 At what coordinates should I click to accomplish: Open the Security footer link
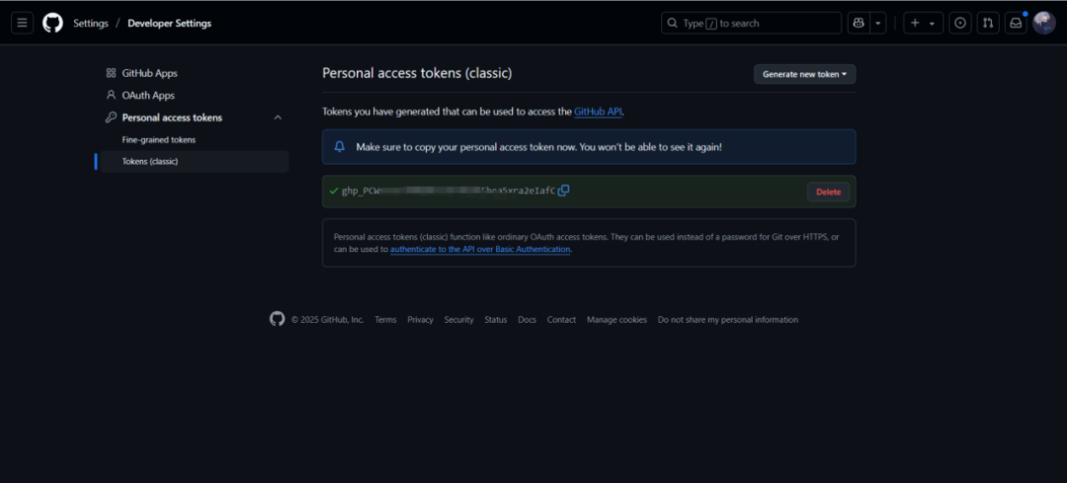tap(458, 320)
